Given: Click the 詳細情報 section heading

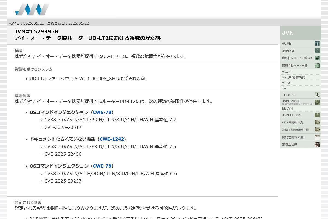Looking at the screenshot, I should click(22, 96).
